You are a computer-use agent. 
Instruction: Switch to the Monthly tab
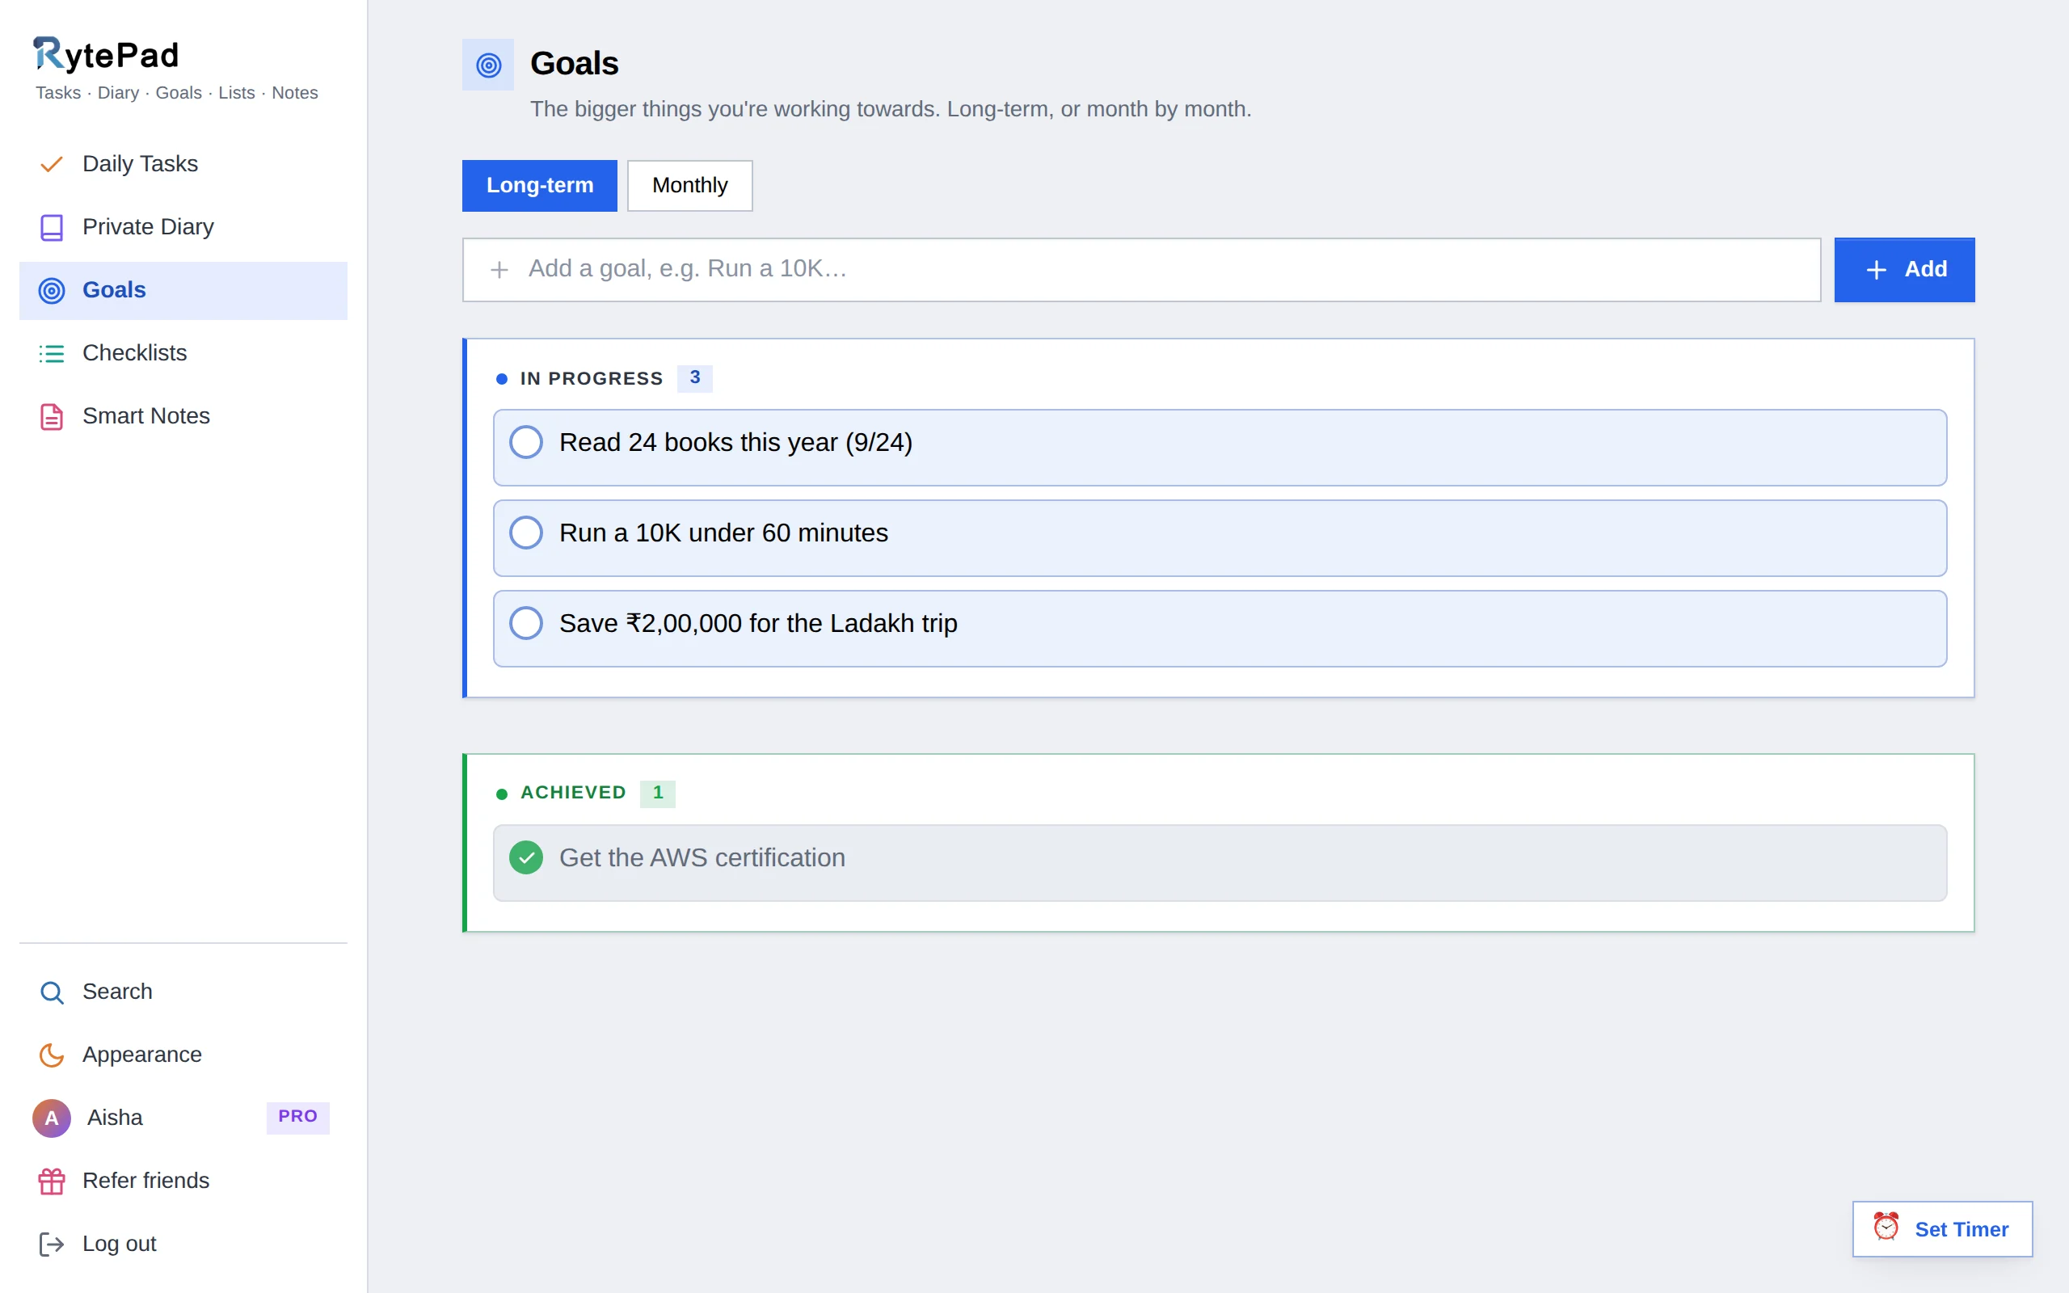(690, 186)
